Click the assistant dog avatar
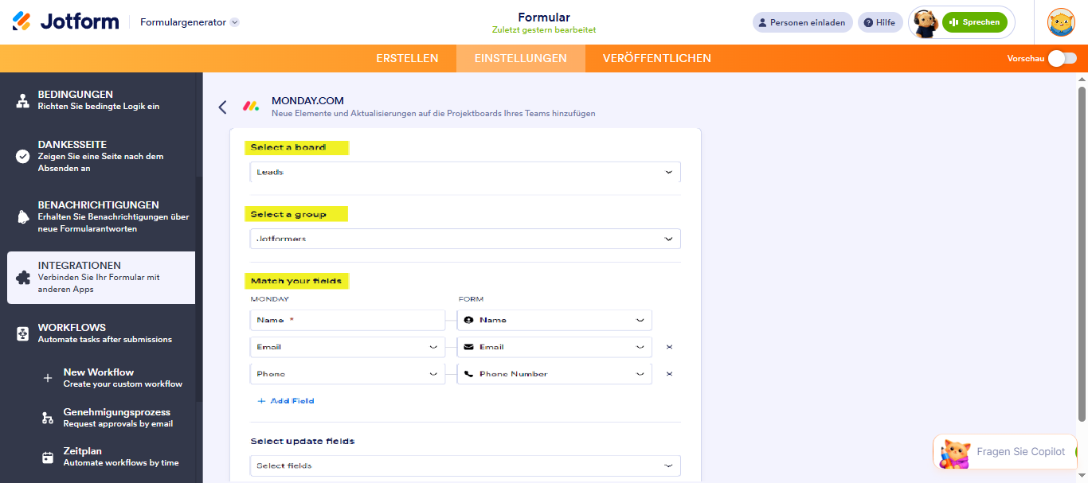The image size is (1088, 483). pyautogui.click(x=925, y=23)
